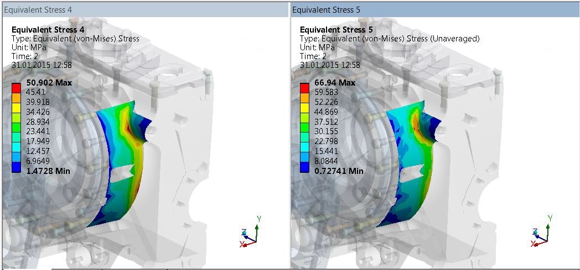Click the red legend swatch beside 66.94 Max

pos(305,88)
